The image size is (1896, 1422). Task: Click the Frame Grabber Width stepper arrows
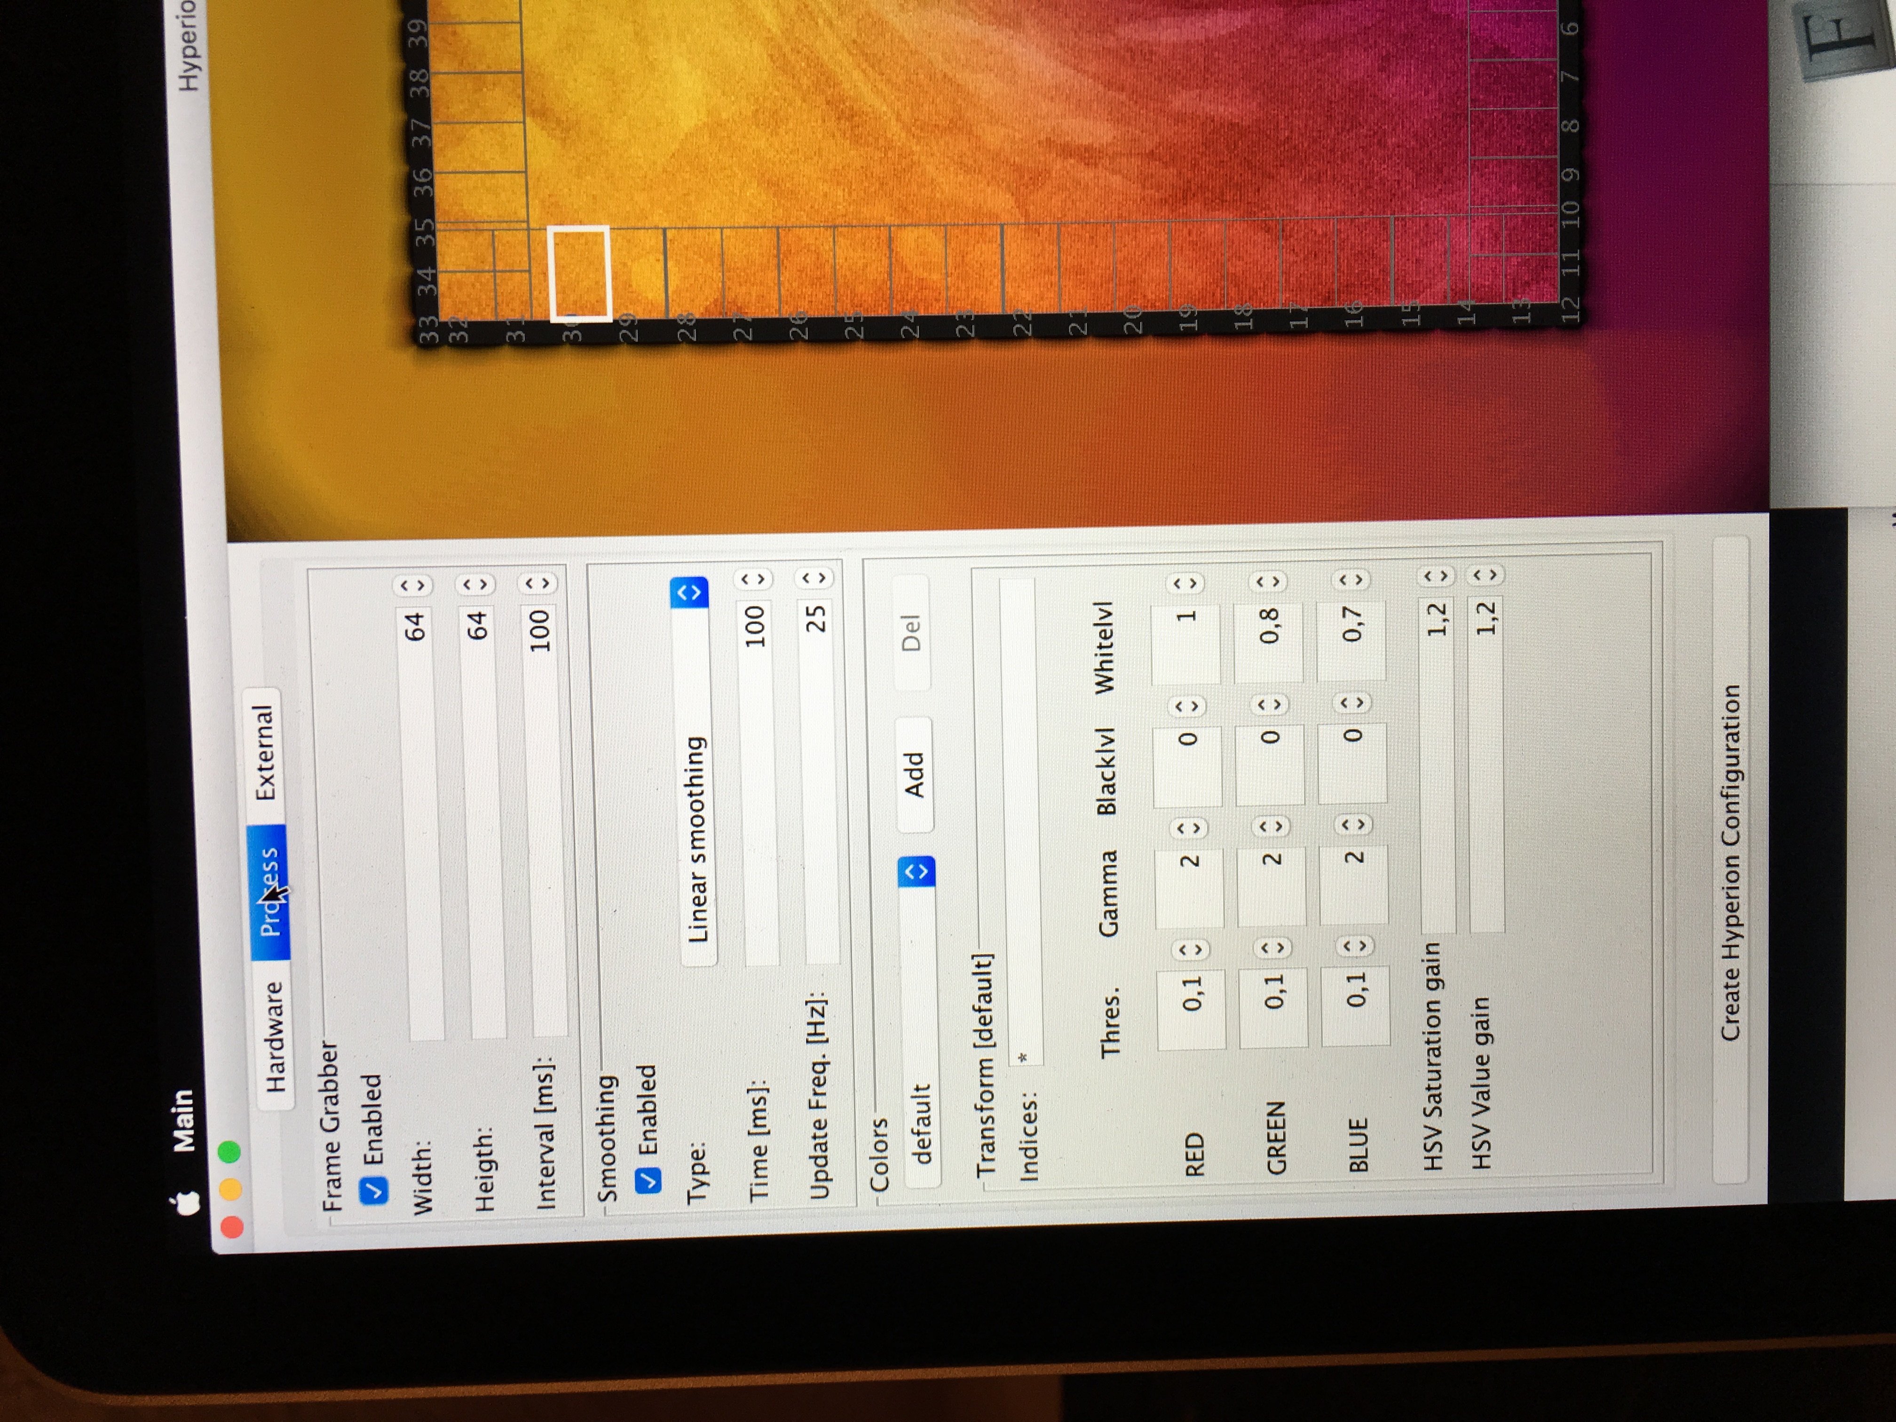[x=413, y=585]
